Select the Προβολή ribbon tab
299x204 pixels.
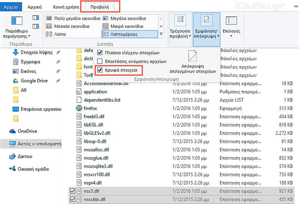[x=100, y=7]
